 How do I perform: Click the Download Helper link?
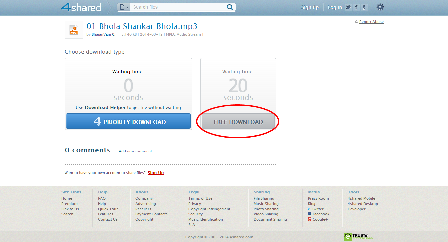(105, 107)
